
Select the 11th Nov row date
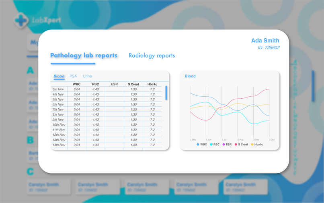tap(59, 130)
